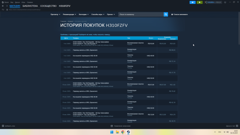Screen dimensions: 240x135
Task: Click the R$ 99,63 balance value
Action: tap(172, 50)
